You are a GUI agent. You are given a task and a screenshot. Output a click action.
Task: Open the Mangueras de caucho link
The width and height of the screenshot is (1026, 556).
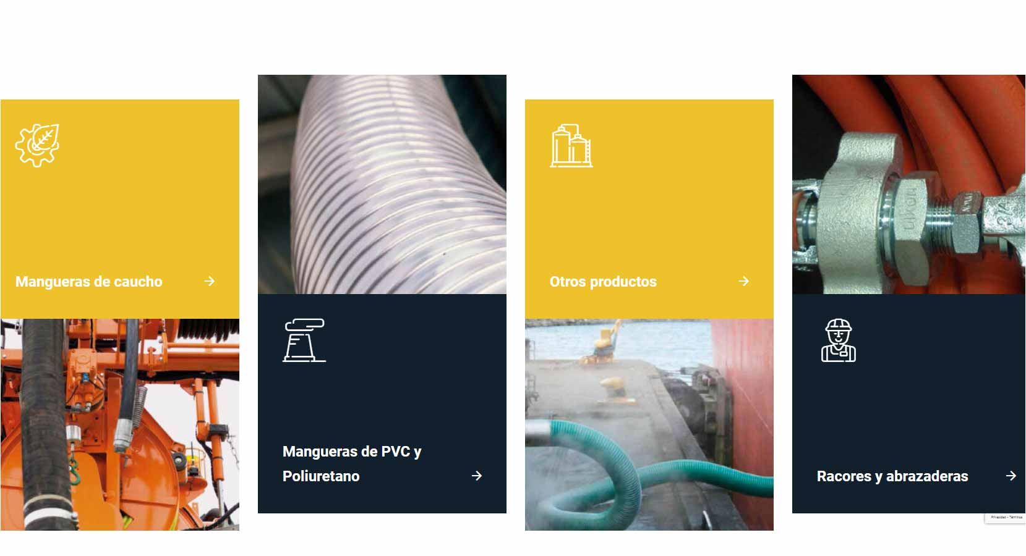point(89,282)
